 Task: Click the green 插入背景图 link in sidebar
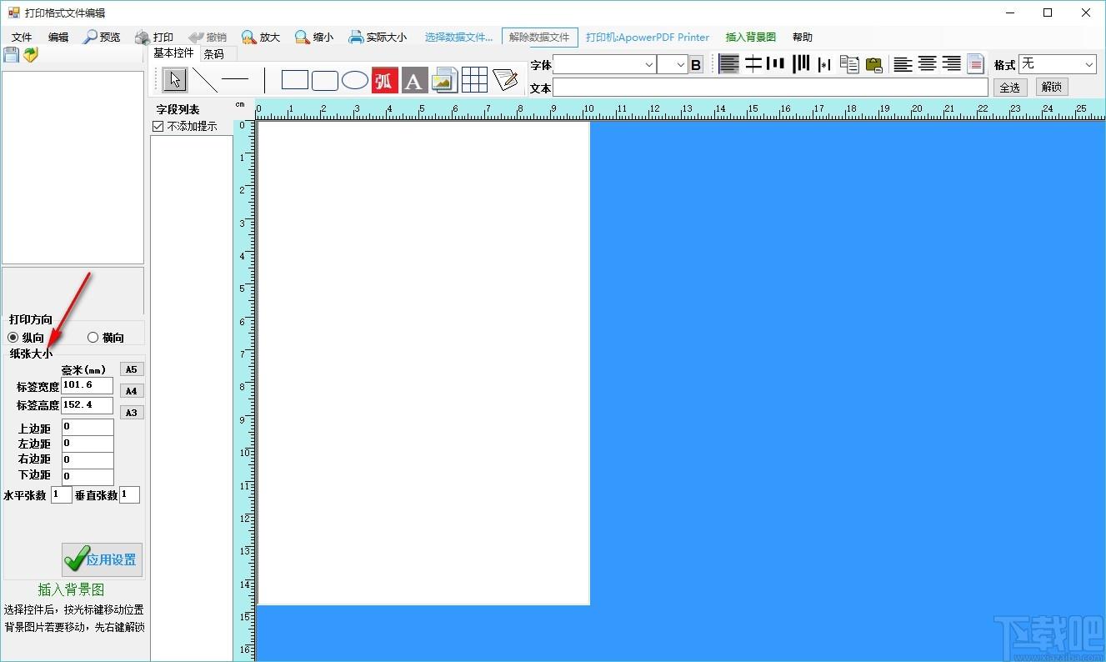[71, 589]
